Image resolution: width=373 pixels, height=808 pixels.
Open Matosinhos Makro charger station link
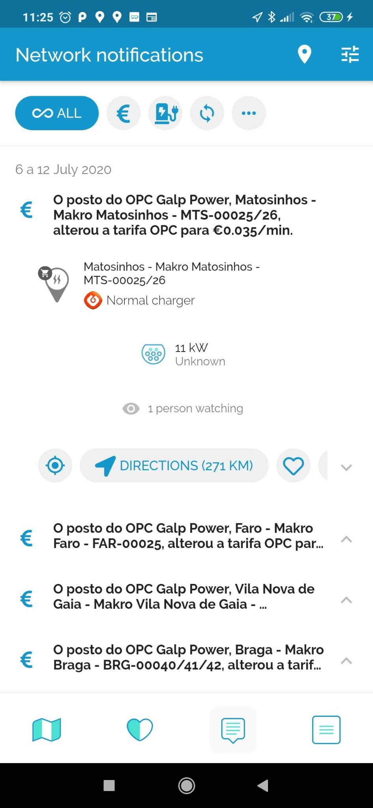[171, 273]
